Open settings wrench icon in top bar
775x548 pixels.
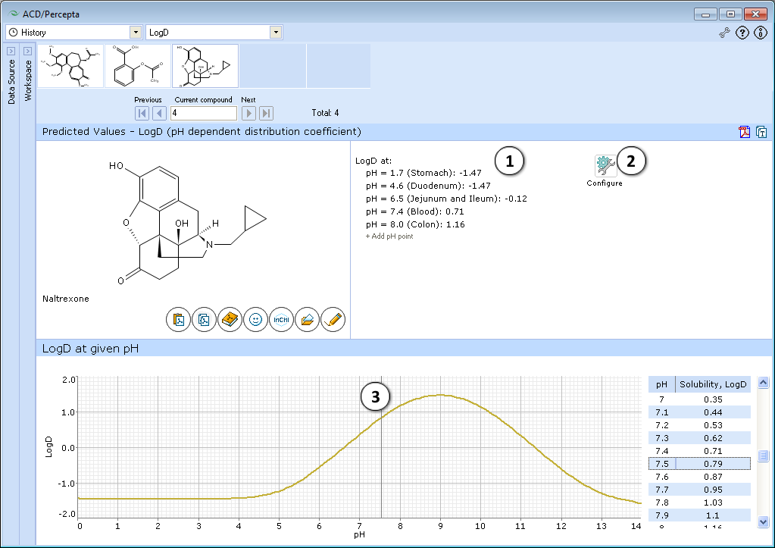pos(724,33)
